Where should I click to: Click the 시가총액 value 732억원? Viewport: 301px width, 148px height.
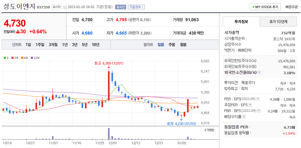288,33
